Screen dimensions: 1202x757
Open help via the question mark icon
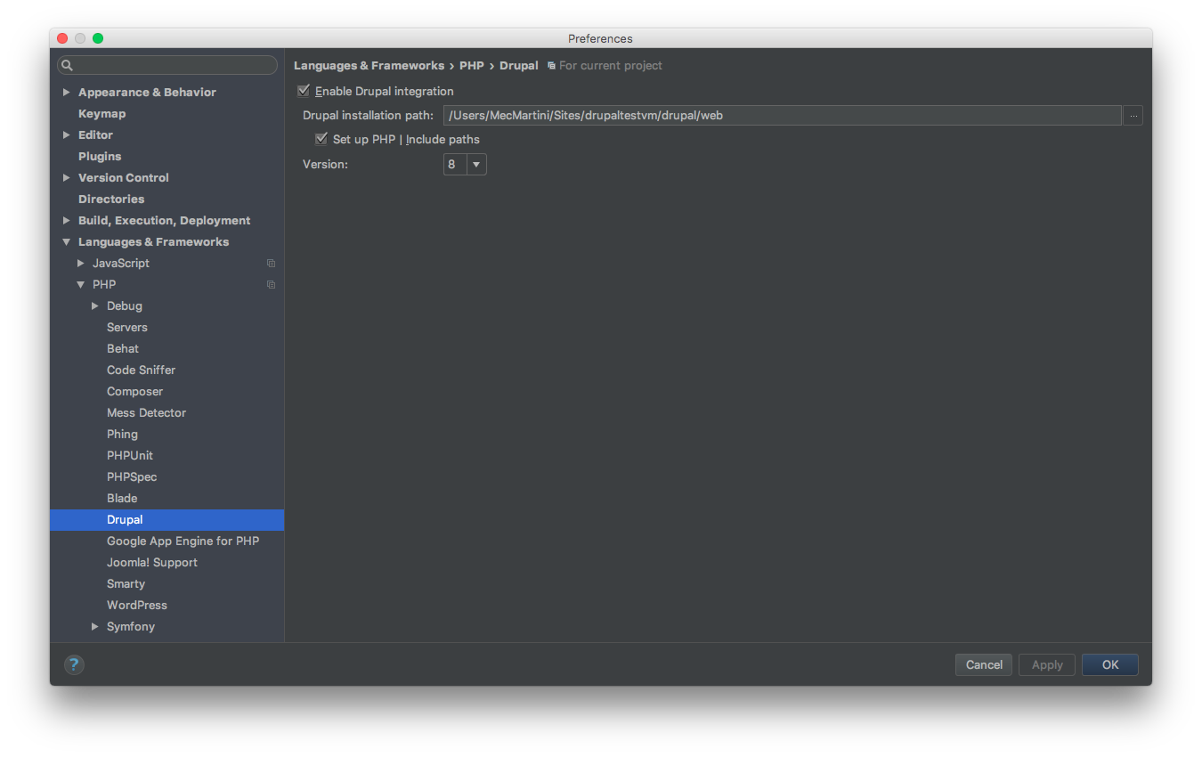pyautogui.click(x=74, y=664)
